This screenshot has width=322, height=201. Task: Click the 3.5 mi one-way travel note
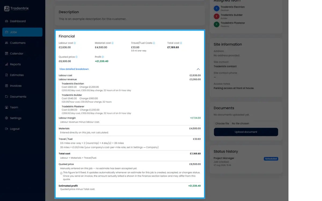[139, 51]
